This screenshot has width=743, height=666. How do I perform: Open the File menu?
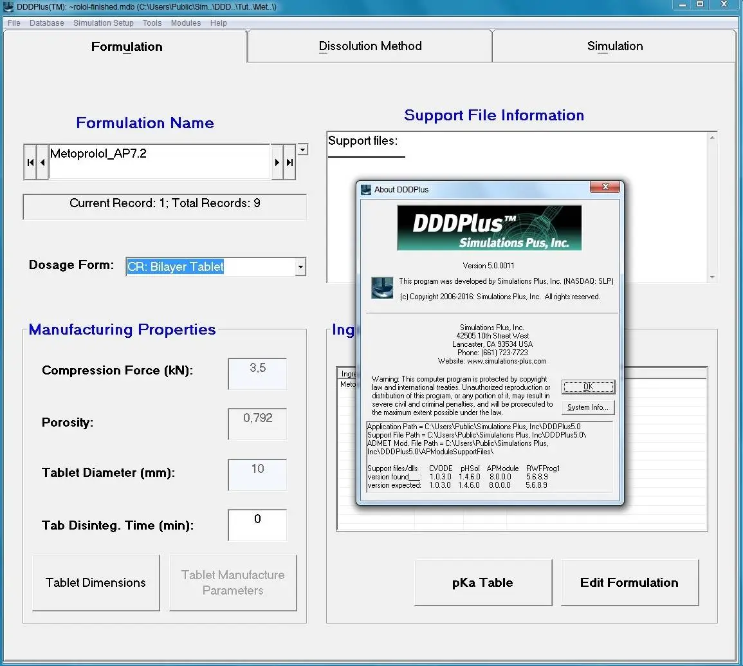point(14,23)
